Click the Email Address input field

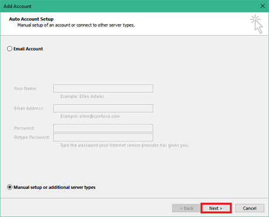(x=103, y=108)
